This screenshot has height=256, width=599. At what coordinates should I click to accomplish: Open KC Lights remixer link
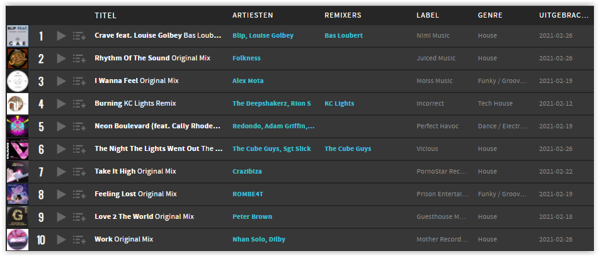339,103
